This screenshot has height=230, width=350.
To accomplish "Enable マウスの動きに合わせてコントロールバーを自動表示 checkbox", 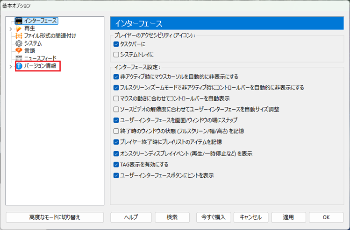I will pyautogui.click(x=116, y=98).
